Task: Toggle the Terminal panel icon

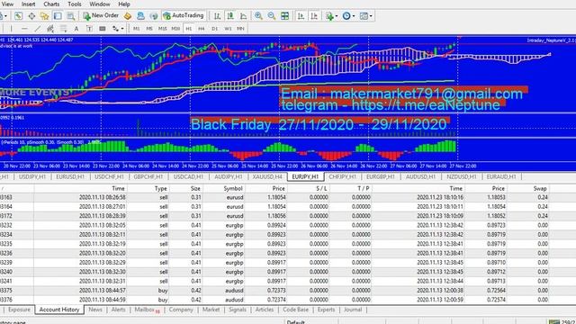Action: (x=58, y=16)
